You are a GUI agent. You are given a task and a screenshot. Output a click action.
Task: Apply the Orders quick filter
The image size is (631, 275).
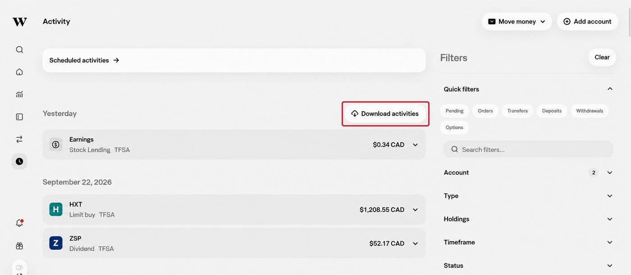[x=485, y=111]
